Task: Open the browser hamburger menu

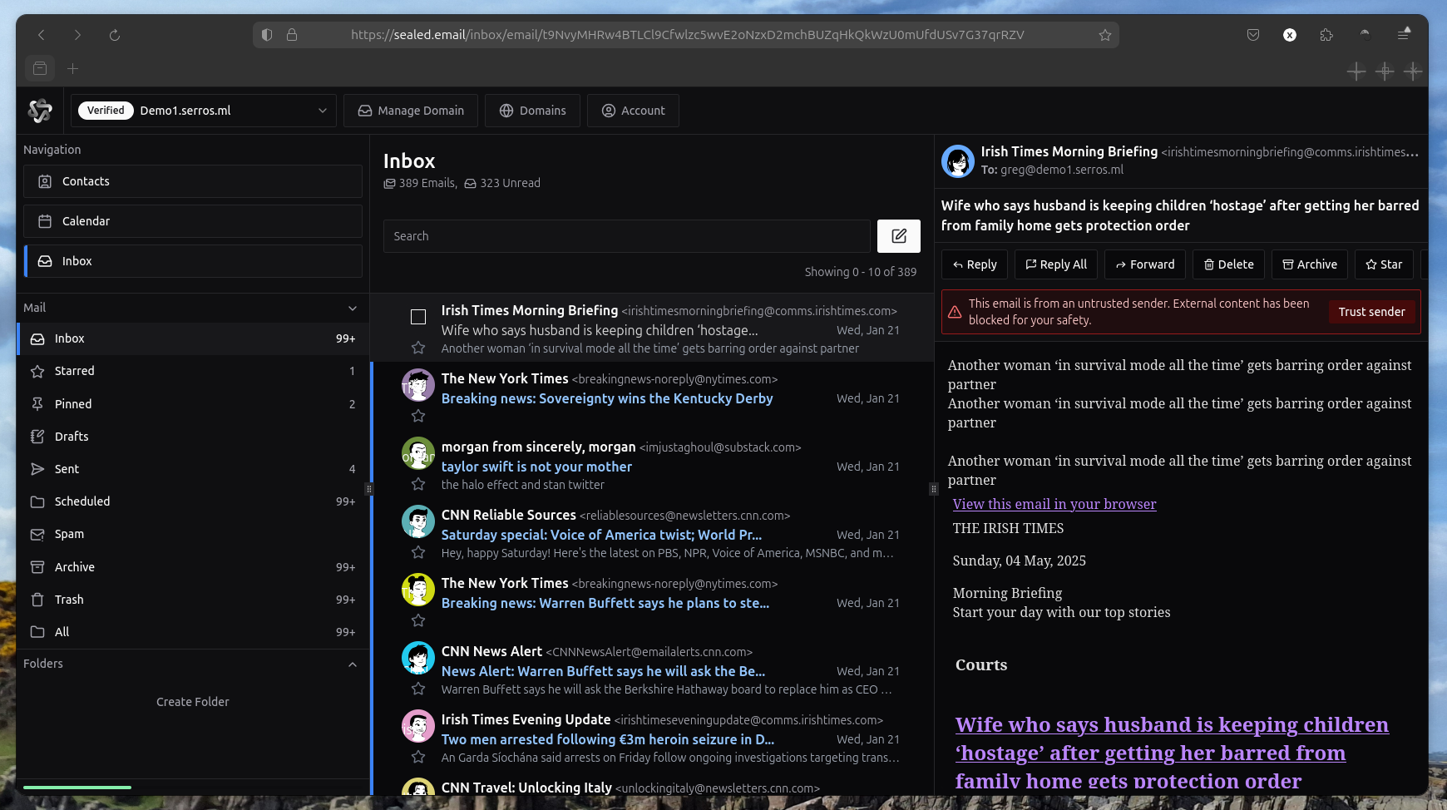Action: (x=1404, y=35)
